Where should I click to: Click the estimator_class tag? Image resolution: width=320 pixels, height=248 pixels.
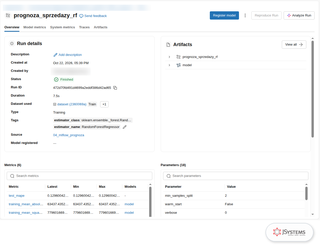[x=93, y=120]
